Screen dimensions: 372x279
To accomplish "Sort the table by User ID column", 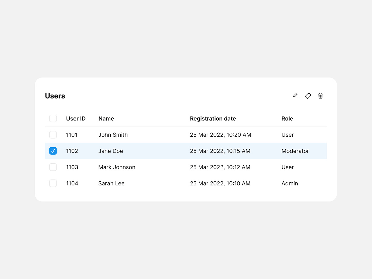I will 76,118.
